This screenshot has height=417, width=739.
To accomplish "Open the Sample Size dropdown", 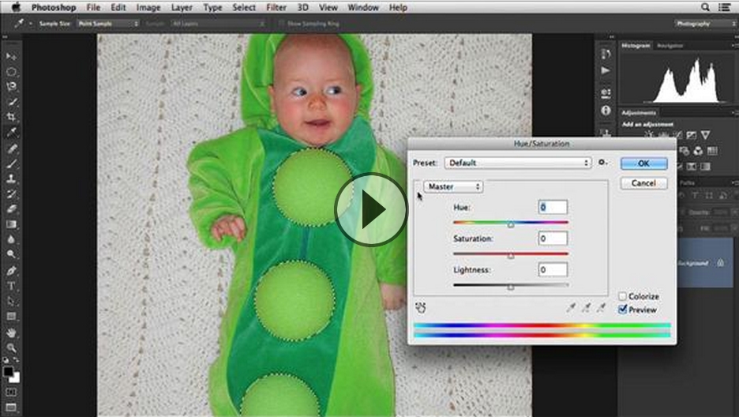I will tap(108, 24).
